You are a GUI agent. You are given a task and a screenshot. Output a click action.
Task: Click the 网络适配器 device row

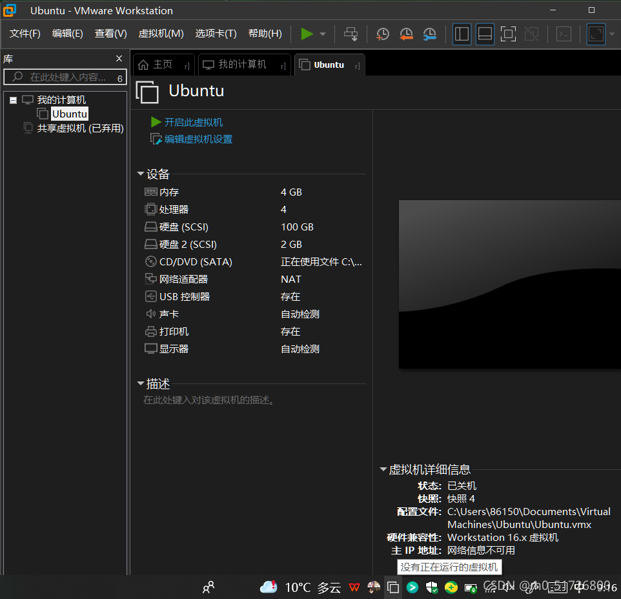254,279
